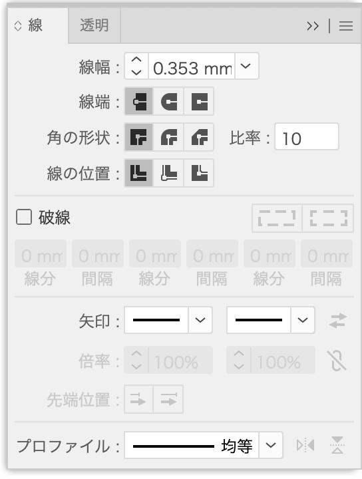Open the start arrowhead 矢印 dropdown
Viewport: 362px width, 479px height.
(x=200, y=320)
